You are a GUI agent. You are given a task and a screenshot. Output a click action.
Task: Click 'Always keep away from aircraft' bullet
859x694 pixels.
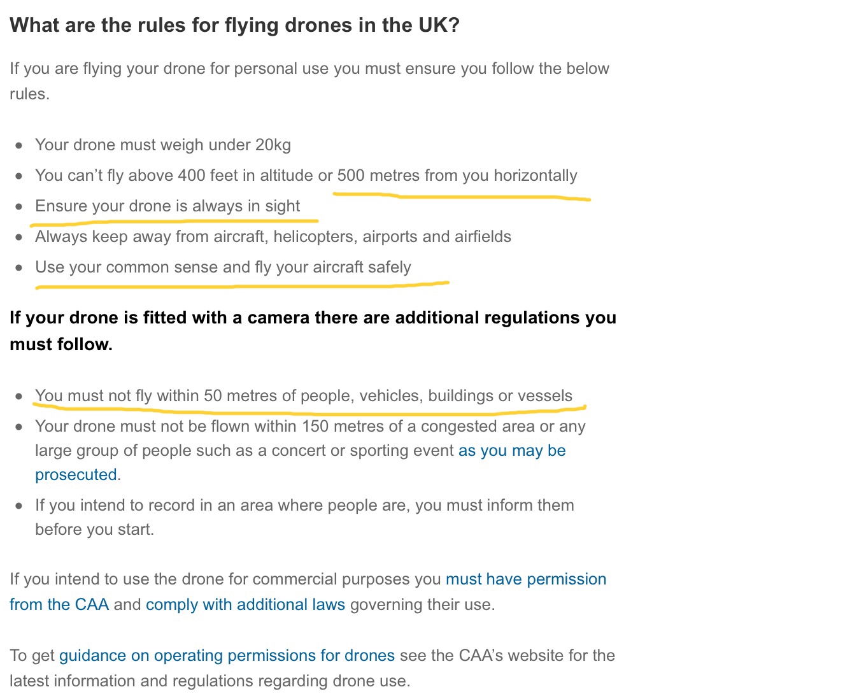click(x=273, y=237)
